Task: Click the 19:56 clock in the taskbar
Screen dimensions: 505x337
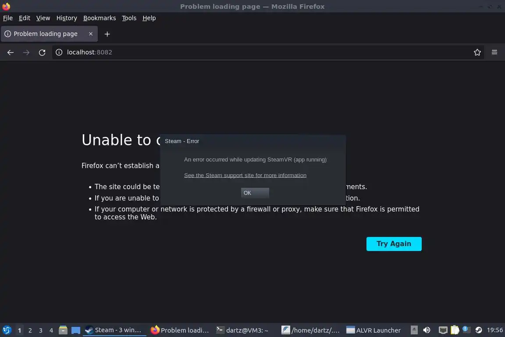Action: point(494,330)
